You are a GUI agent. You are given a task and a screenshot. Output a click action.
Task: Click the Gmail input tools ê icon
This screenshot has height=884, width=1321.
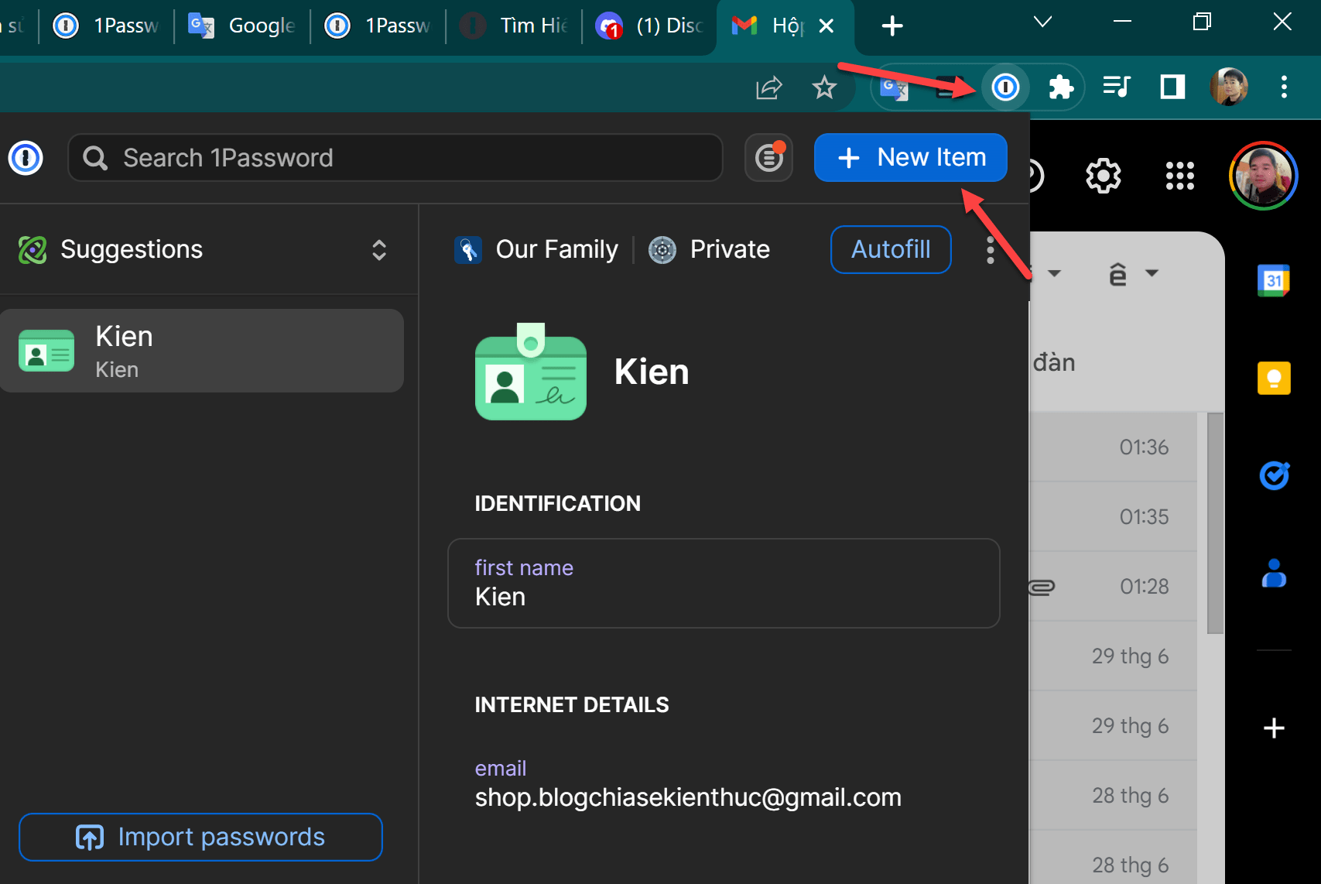(x=1117, y=274)
